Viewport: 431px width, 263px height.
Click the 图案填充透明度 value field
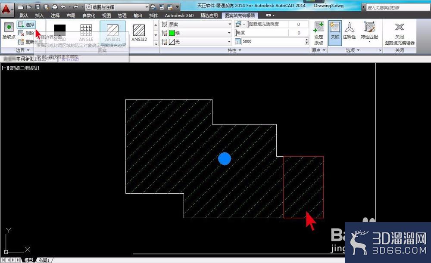pos(298,25)
